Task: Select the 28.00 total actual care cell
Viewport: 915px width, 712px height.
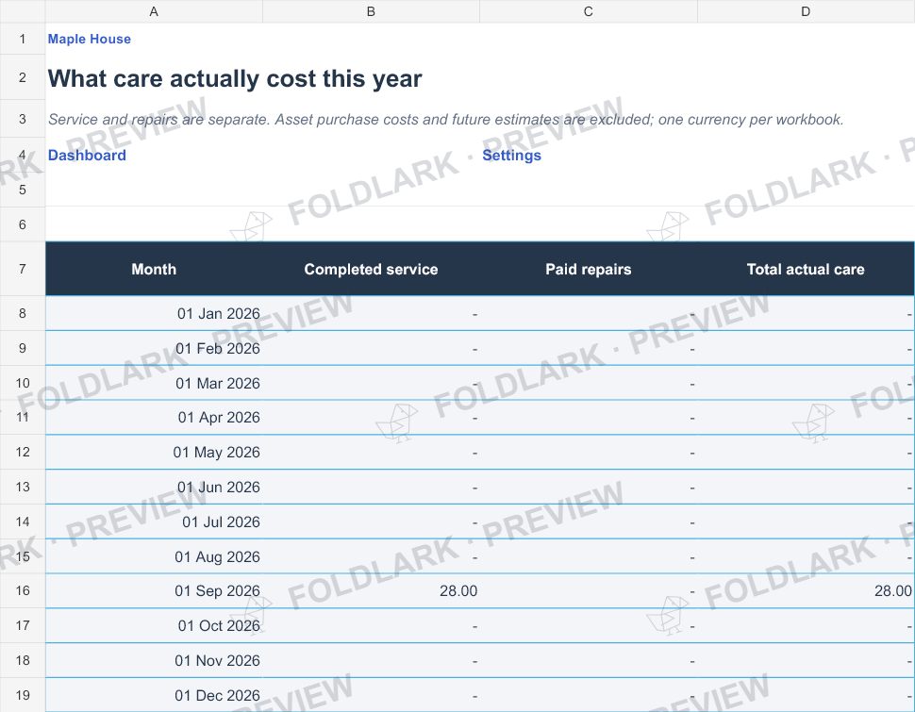Action: [806, 590]
